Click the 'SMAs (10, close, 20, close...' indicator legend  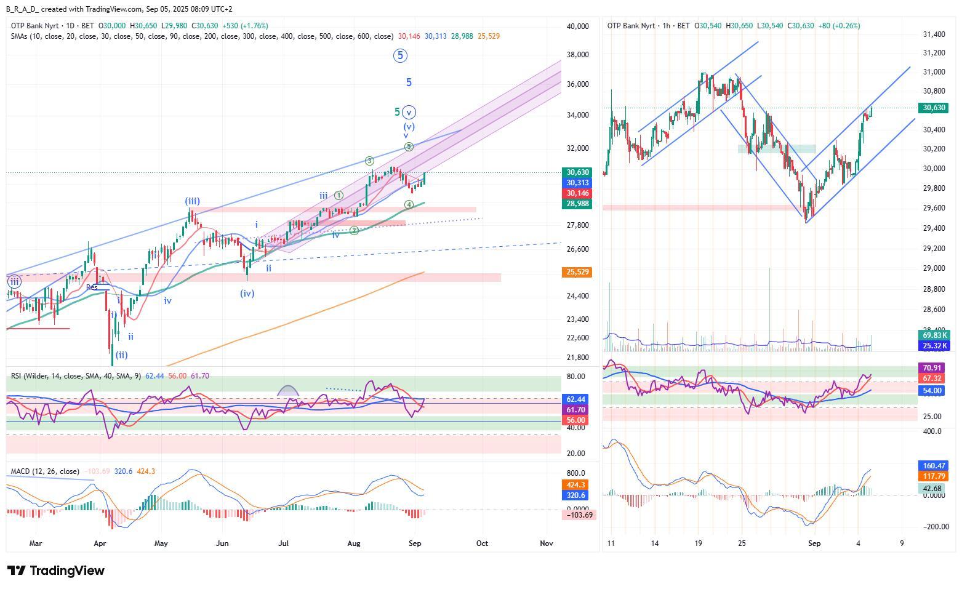[202, 36]
